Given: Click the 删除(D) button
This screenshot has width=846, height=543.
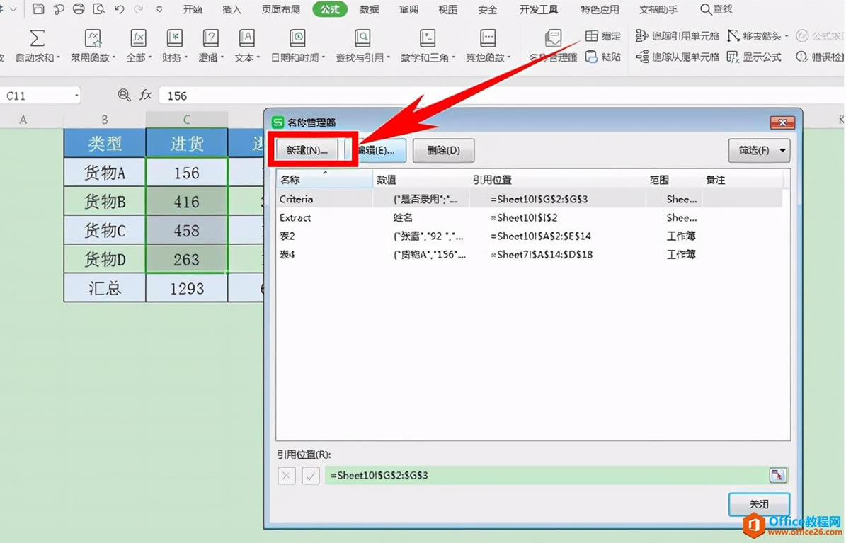Looking at the screenshot, I should tap(443, 150).
